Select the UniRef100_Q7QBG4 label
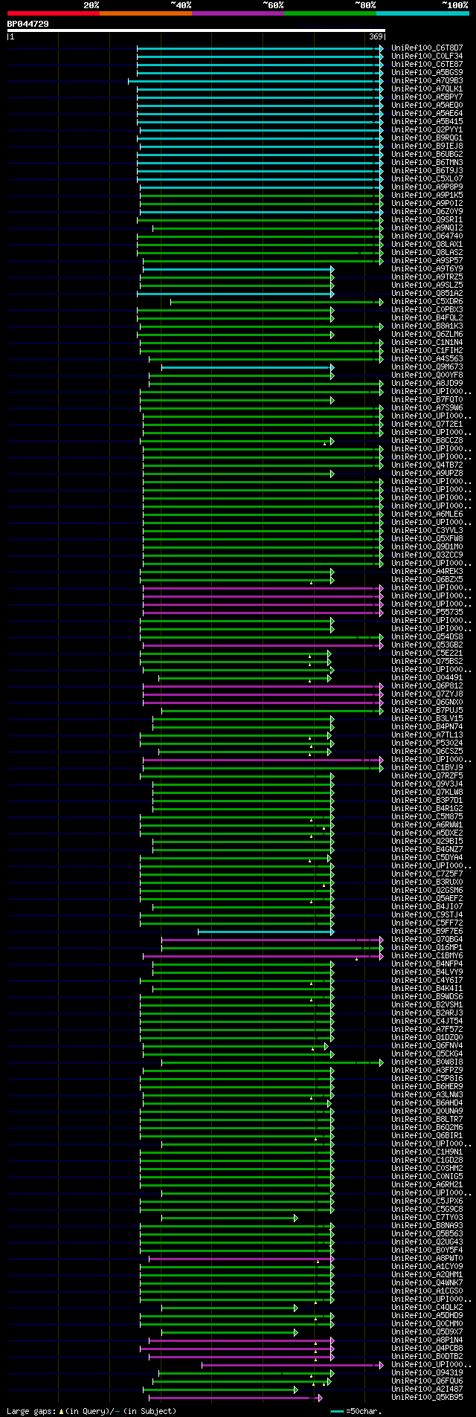 click(427, 939)
